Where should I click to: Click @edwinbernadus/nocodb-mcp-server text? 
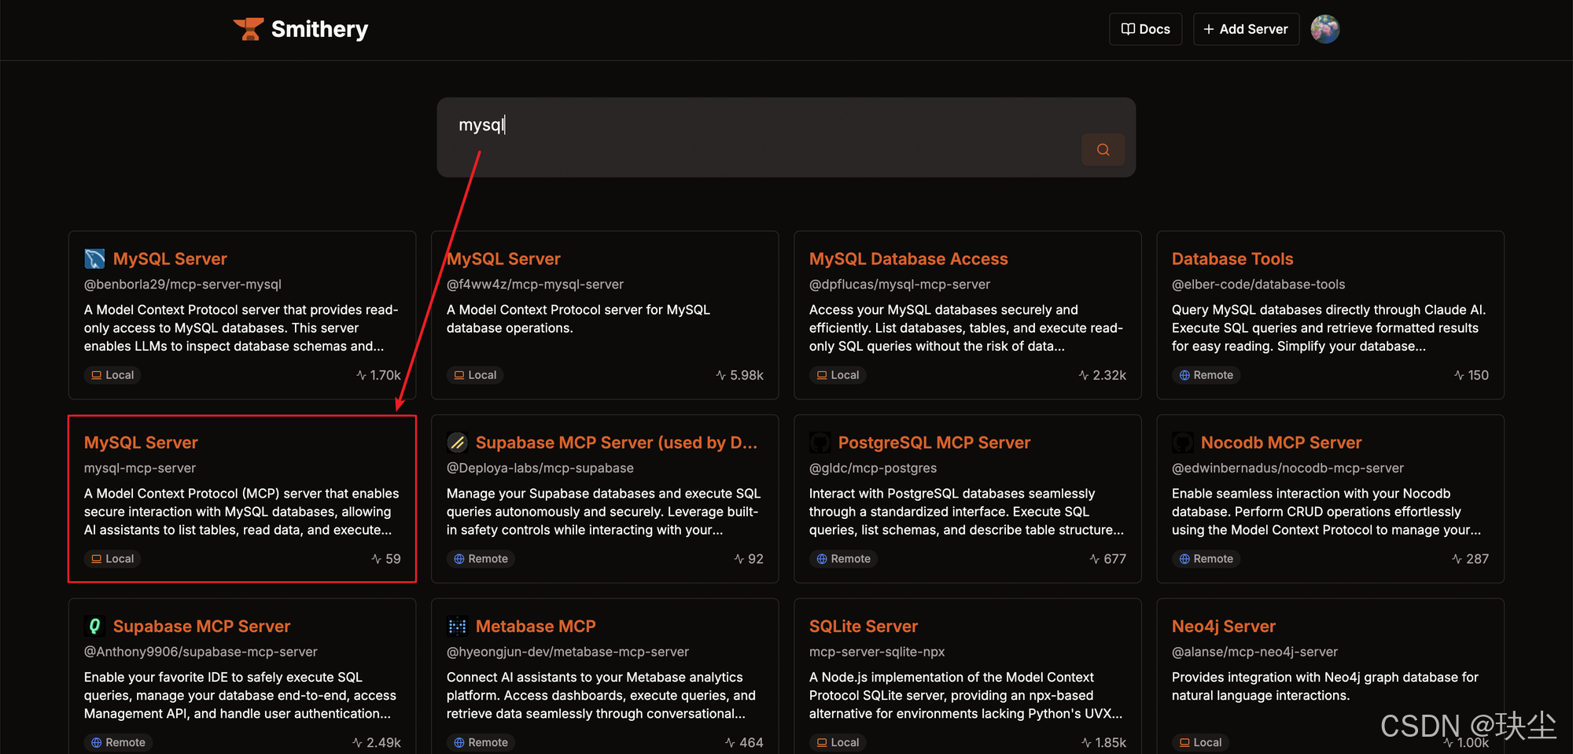(1288, 468)
